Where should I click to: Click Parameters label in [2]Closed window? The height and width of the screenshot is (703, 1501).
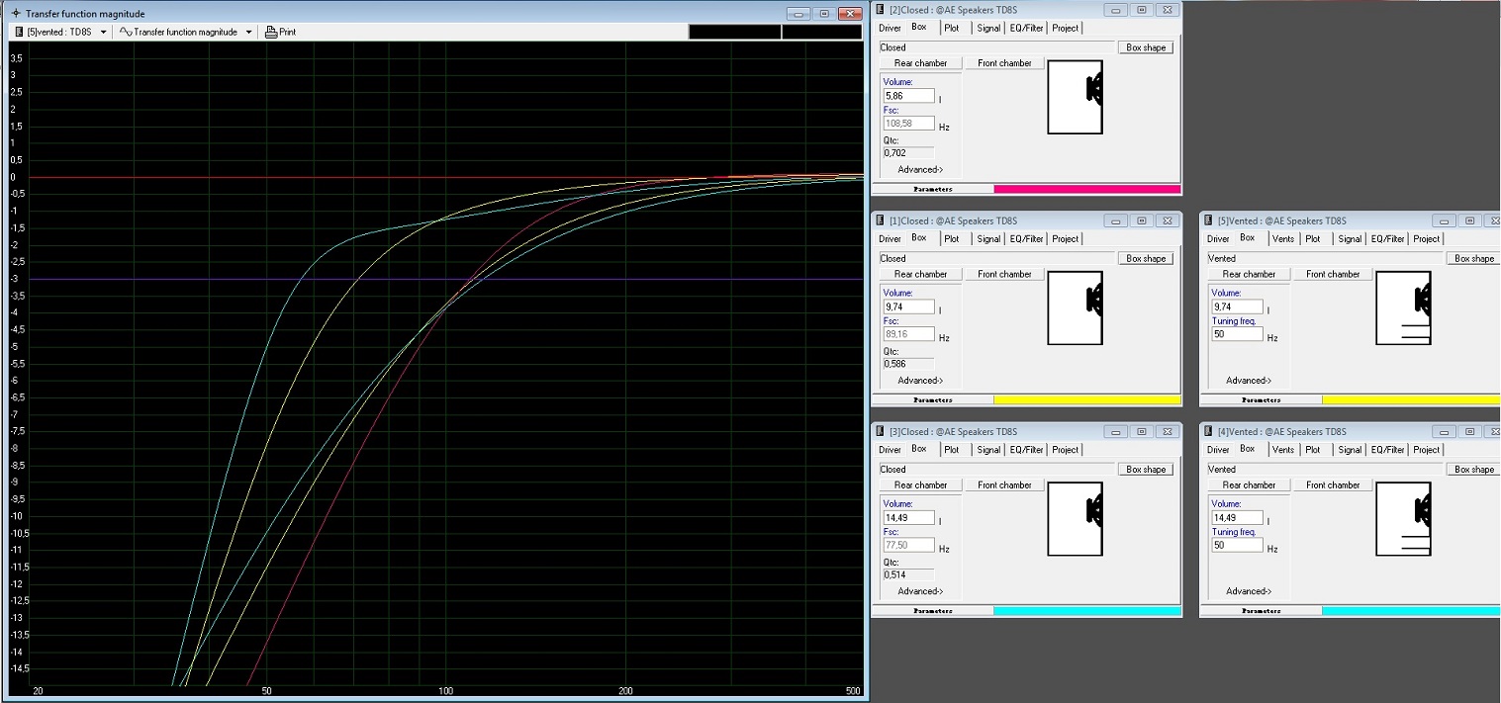[x=932, y=189]
